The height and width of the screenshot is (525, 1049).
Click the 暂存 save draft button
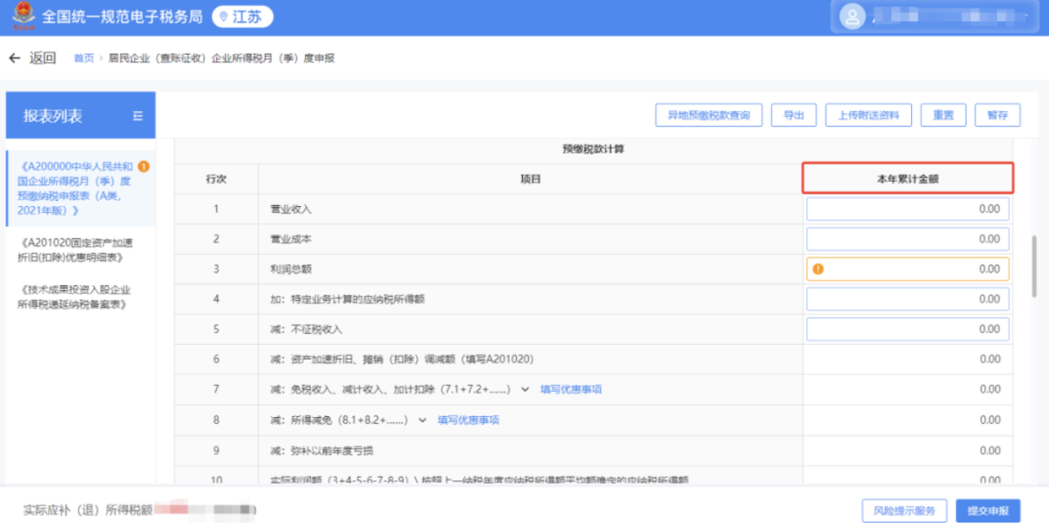click(x=997, y=115)
